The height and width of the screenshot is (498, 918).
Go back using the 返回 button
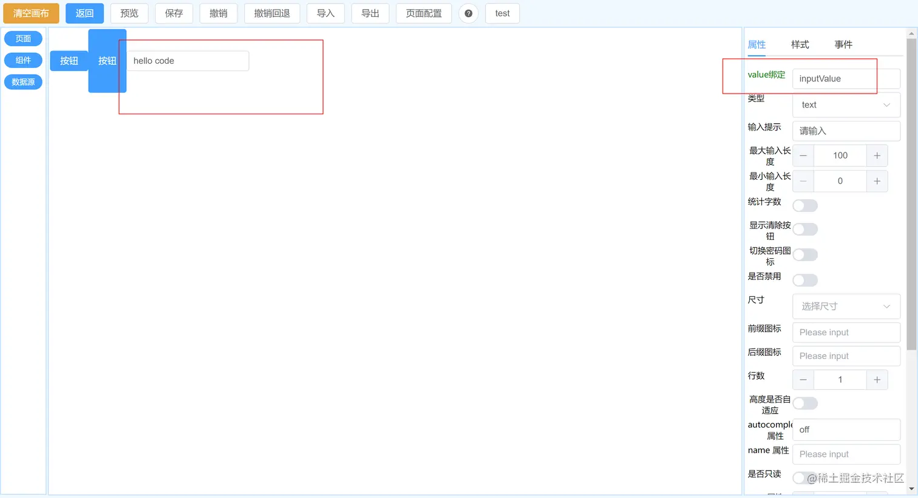coord(84,13)
